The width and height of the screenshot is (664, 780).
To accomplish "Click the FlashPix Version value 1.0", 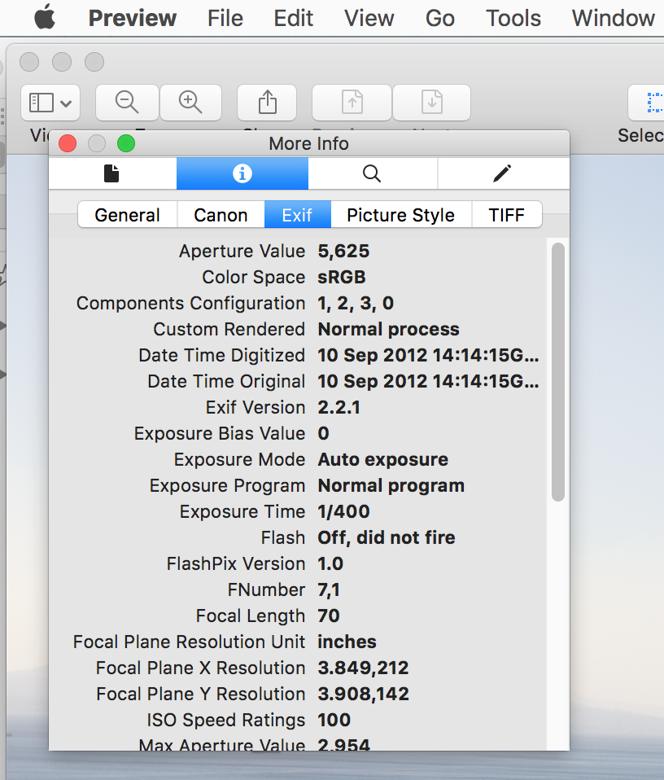I will click(x=330, y=563).
